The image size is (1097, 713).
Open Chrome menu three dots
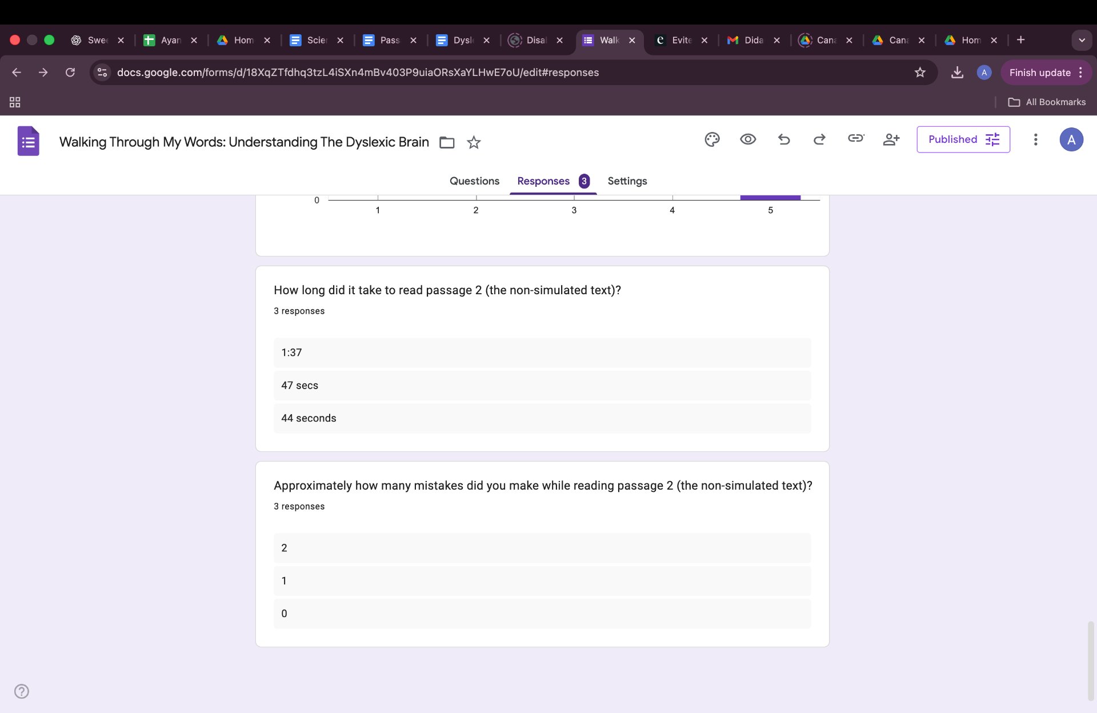(x=1080, y=73)
